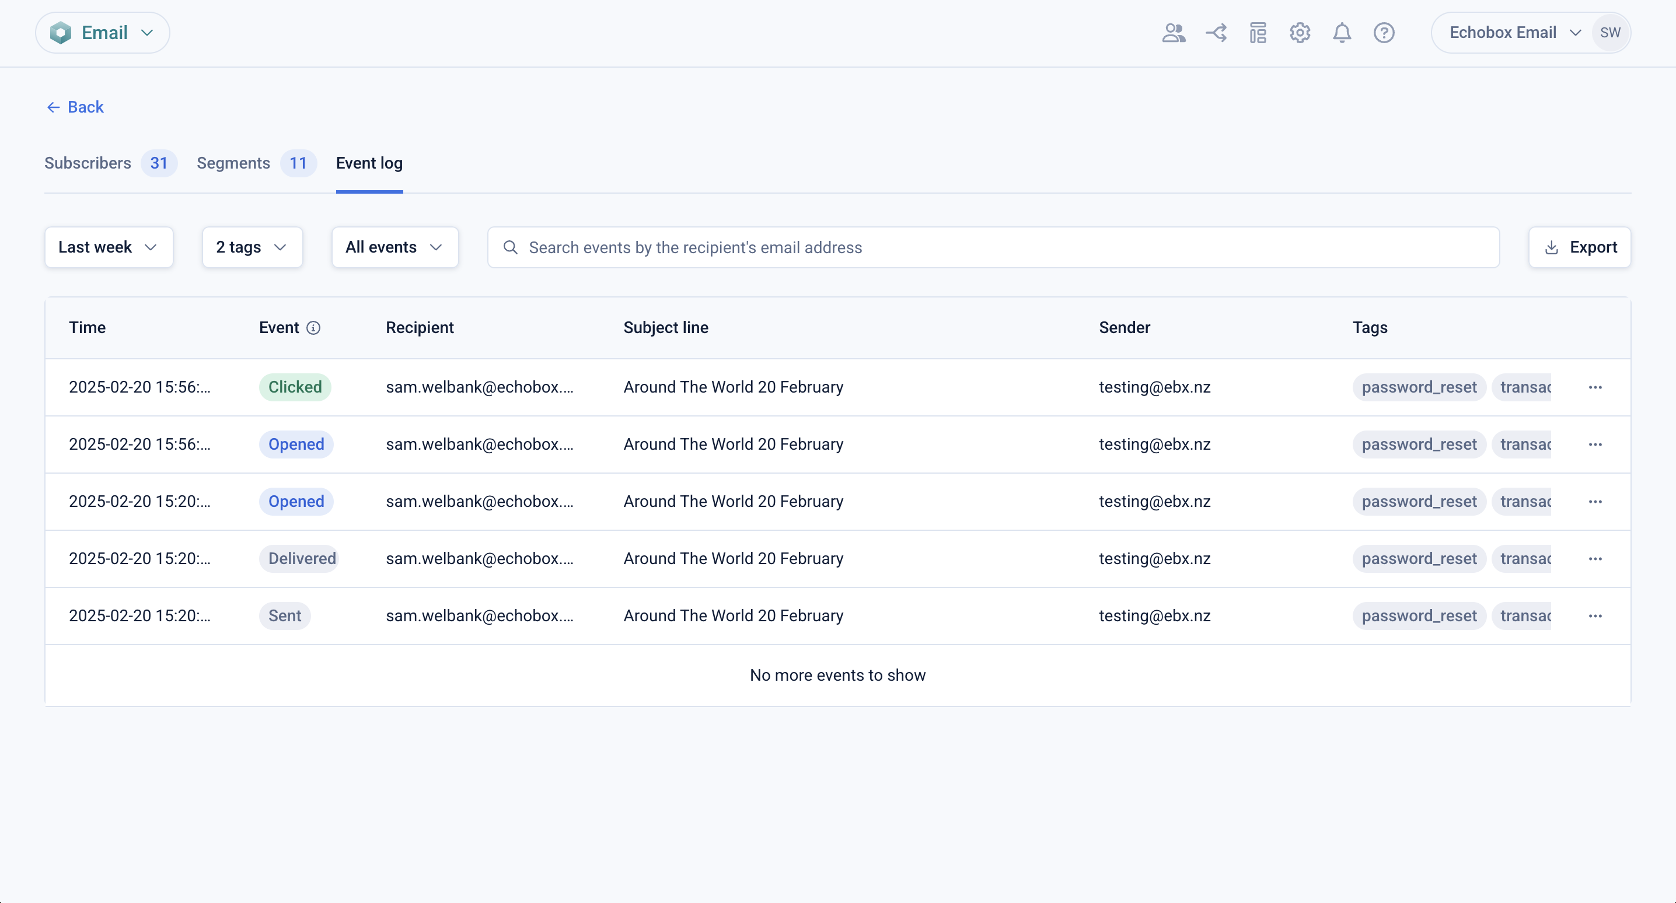Click the Event column info icon
This screenshot has height=903, width=1676.
(x=313, y=328)
